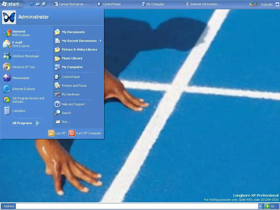Click Internet Explorer quick launch icon

click(x=32, y=4)
